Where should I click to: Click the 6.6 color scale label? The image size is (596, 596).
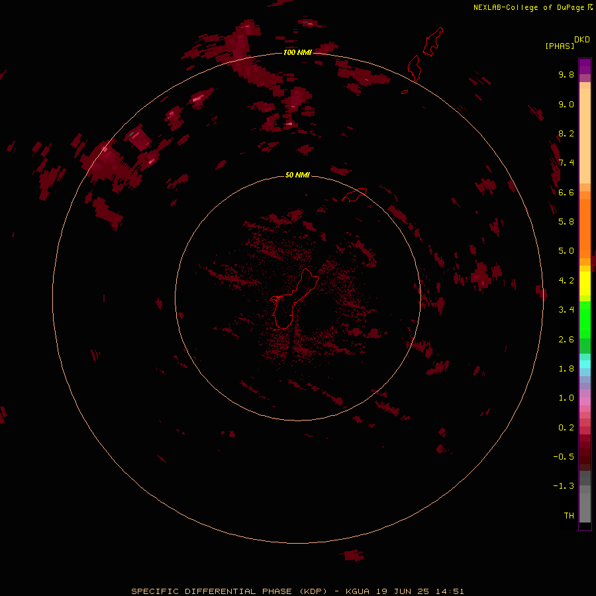pos(566,192)
